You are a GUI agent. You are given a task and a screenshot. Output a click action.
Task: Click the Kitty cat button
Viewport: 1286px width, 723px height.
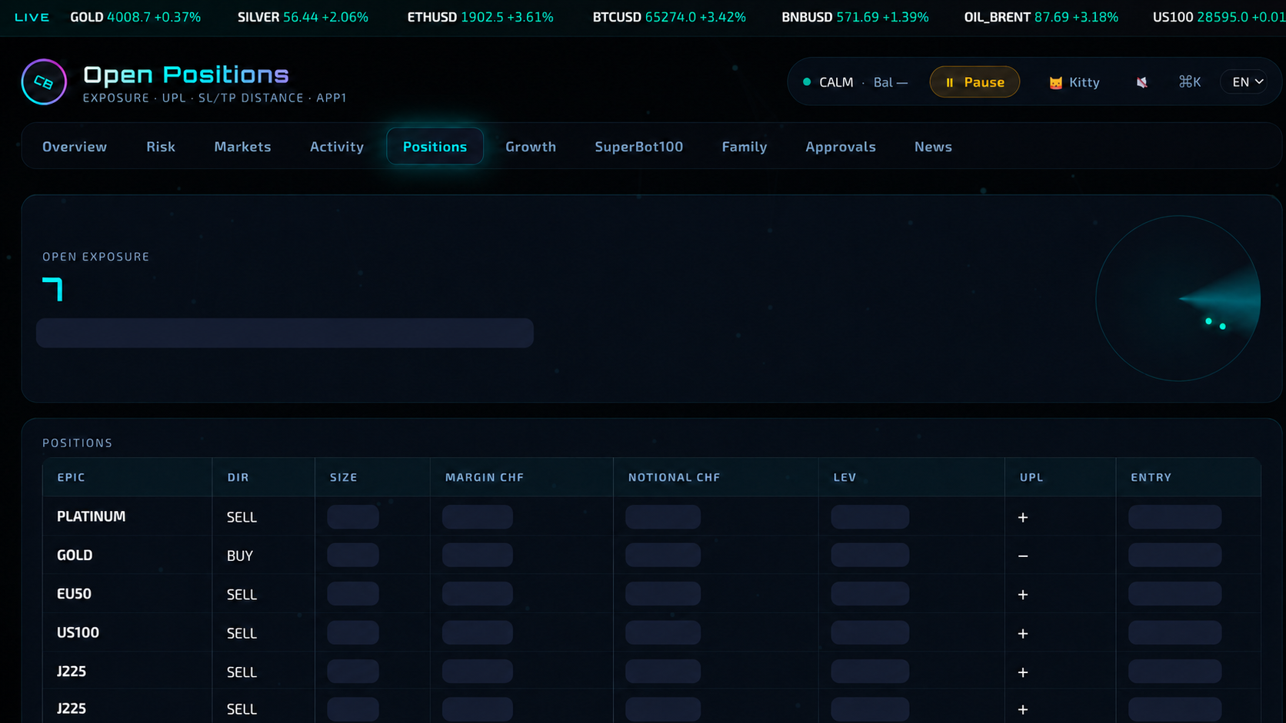pyautogui.click(x=1074, y=82)
